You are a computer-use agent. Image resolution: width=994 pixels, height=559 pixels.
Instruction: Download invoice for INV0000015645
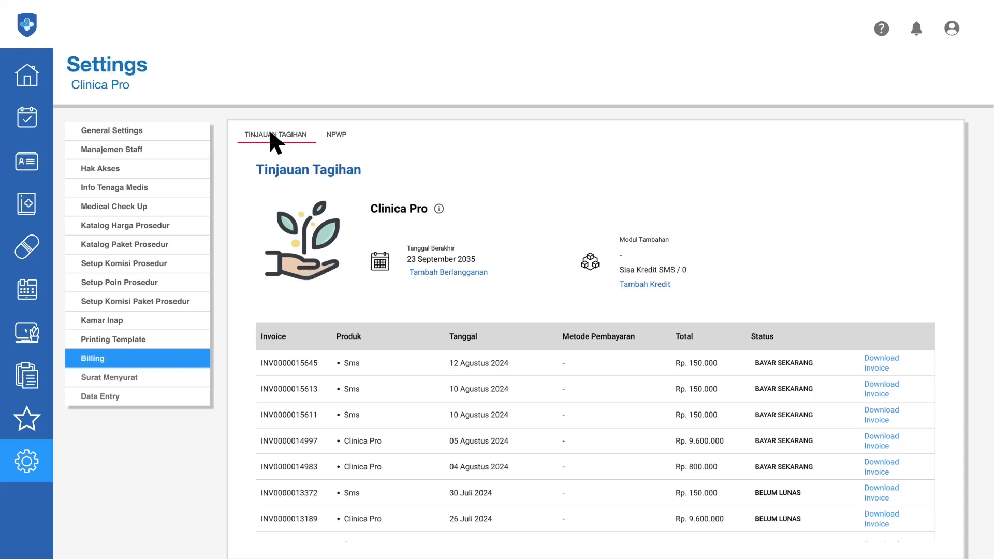tap(881, 363)
